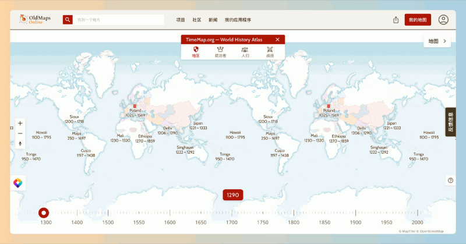Open the 社区 menu item
The width and height of the screenshot is (466, 244).
197,20
